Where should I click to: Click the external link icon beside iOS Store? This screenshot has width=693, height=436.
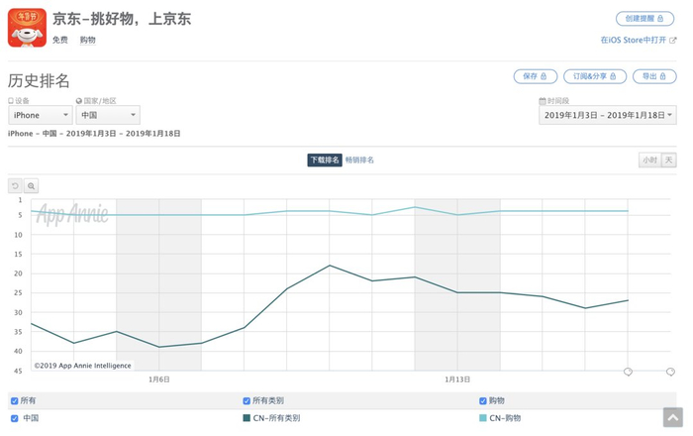(x=673, y=41)
